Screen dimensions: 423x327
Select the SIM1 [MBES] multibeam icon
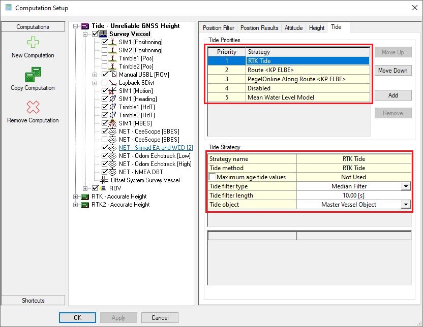pos(113,123)
